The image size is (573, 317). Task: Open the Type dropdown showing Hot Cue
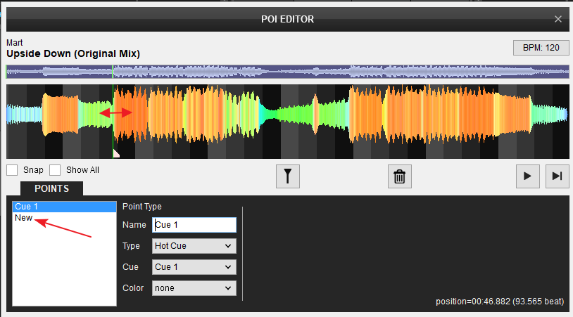click(x=194, y=246)
